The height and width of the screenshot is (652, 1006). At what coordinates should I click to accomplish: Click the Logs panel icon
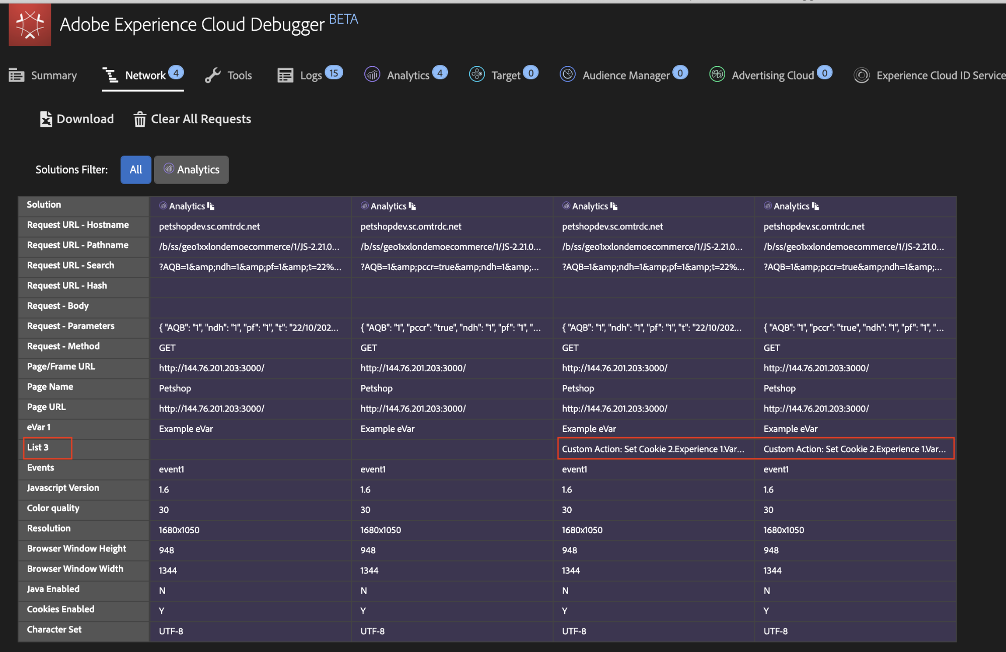(x=286, y=75)
